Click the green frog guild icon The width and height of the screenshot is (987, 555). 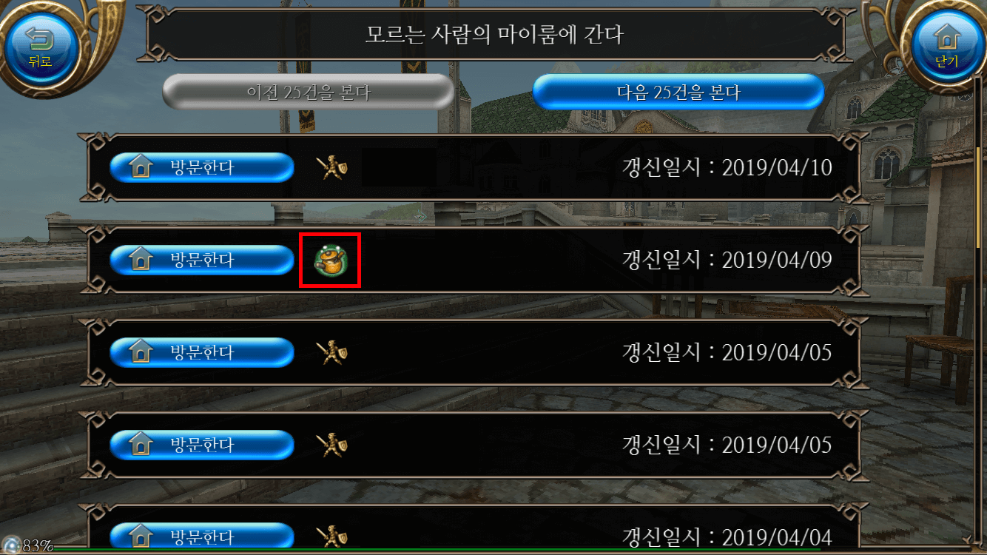[329, 260]
